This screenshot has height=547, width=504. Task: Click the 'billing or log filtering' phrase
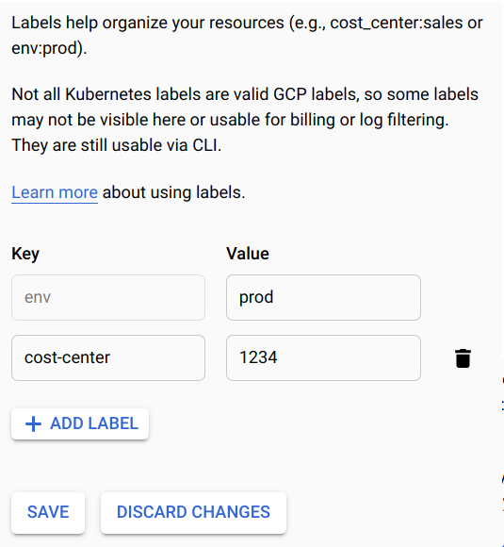click(369, 120)
